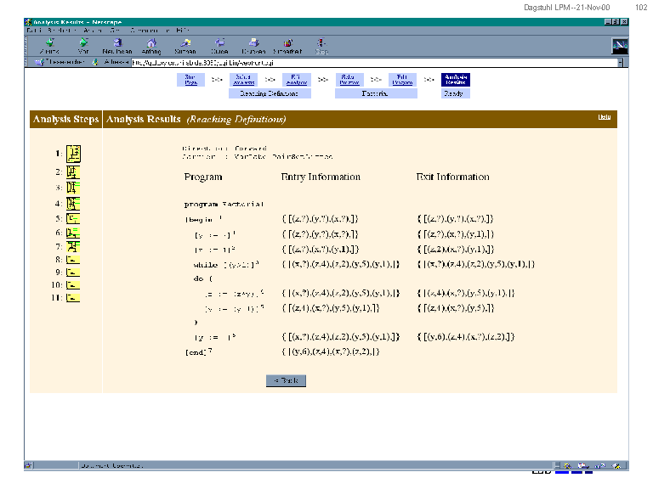Open the Help link in results header
This screenshot has height=489, width=653.
point(604,117)
